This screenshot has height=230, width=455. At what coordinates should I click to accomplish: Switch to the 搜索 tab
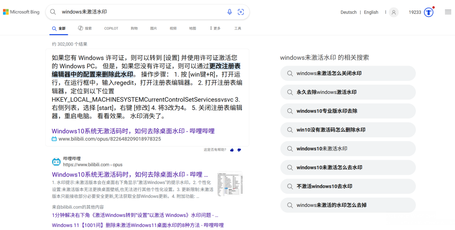click(85, 28)
